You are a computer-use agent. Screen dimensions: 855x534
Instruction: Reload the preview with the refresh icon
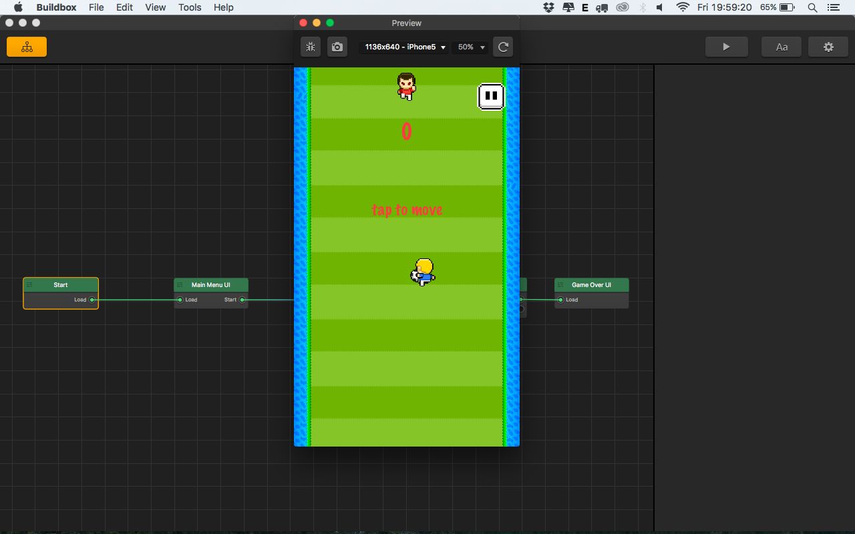503,47
